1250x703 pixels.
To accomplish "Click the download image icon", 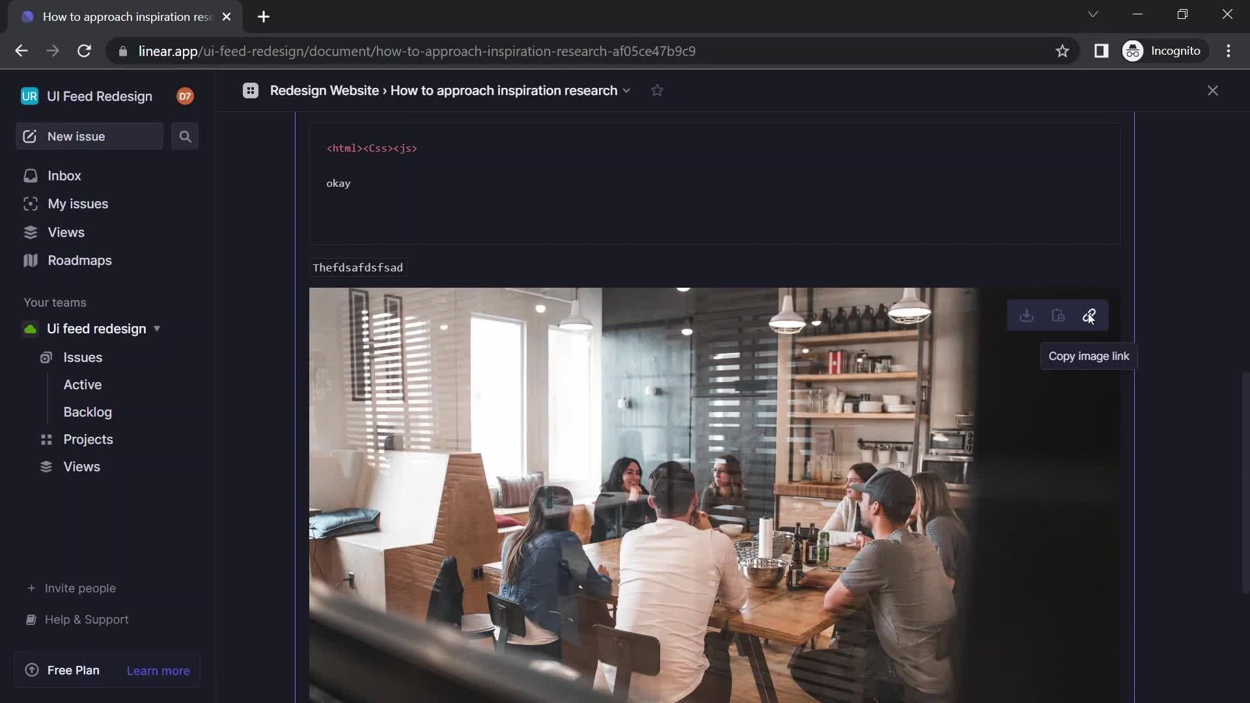I will tap(1026, 315).
